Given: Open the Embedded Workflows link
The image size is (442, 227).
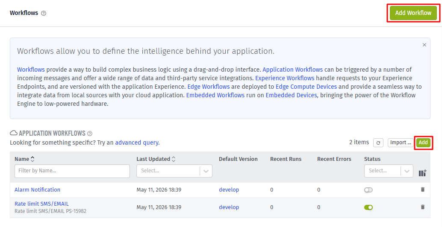Looking at the screenshot, I should [x=215, y=95].
